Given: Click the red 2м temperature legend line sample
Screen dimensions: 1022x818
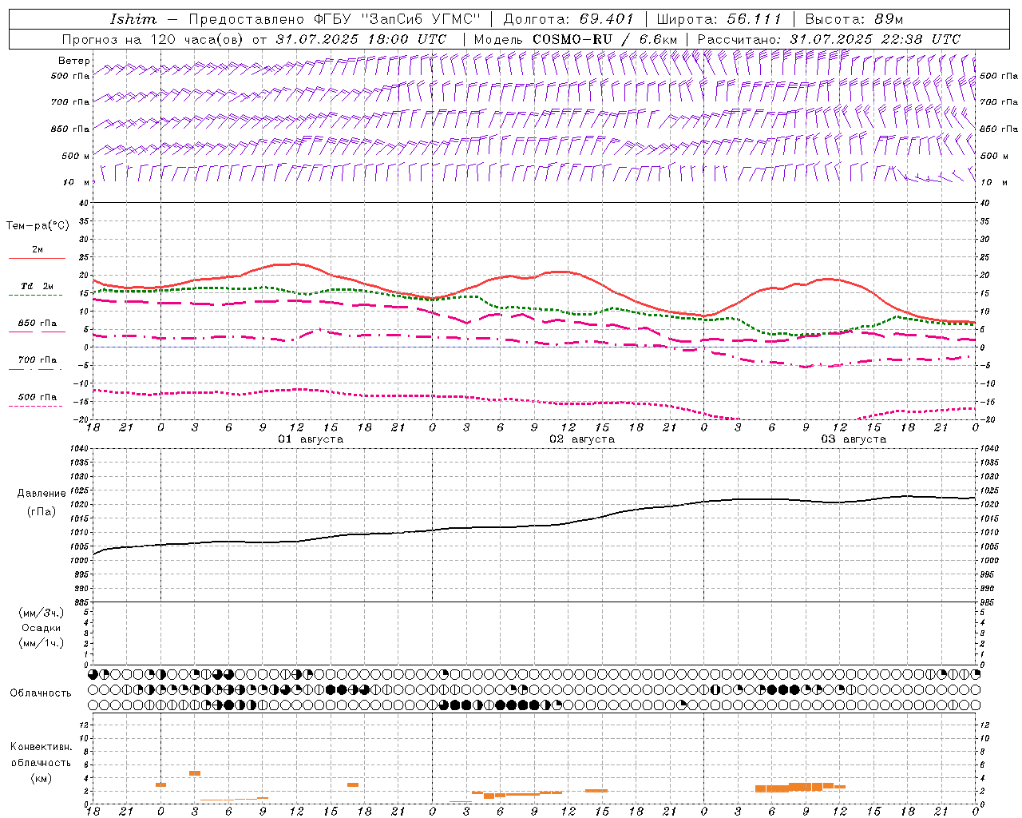Looking at the screenshot, I should [37, 258].
